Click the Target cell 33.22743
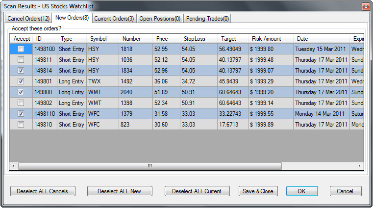Image resolution: width=373 pixels, height=208 pixels. point(233,113)
